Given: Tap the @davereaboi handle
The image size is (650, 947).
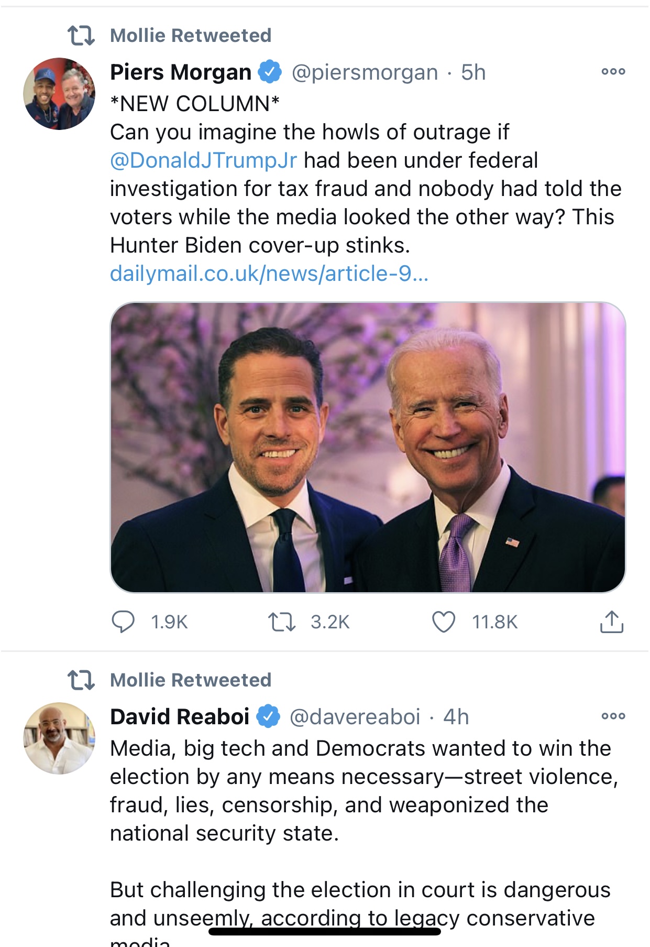Looking at the screenshot, I should 355,717.
